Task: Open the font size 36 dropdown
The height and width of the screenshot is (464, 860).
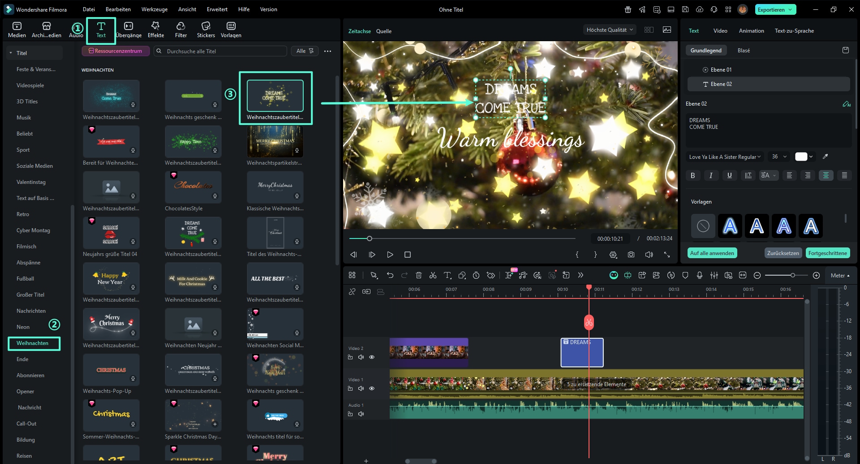Action: coord(778,157)
